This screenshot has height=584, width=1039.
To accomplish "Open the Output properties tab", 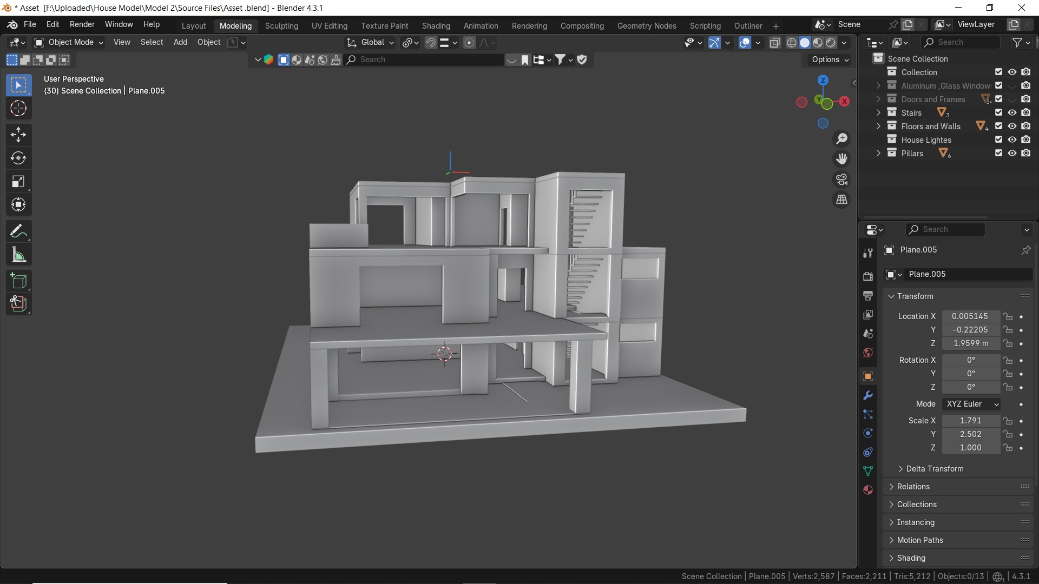I will pos(868,296).
